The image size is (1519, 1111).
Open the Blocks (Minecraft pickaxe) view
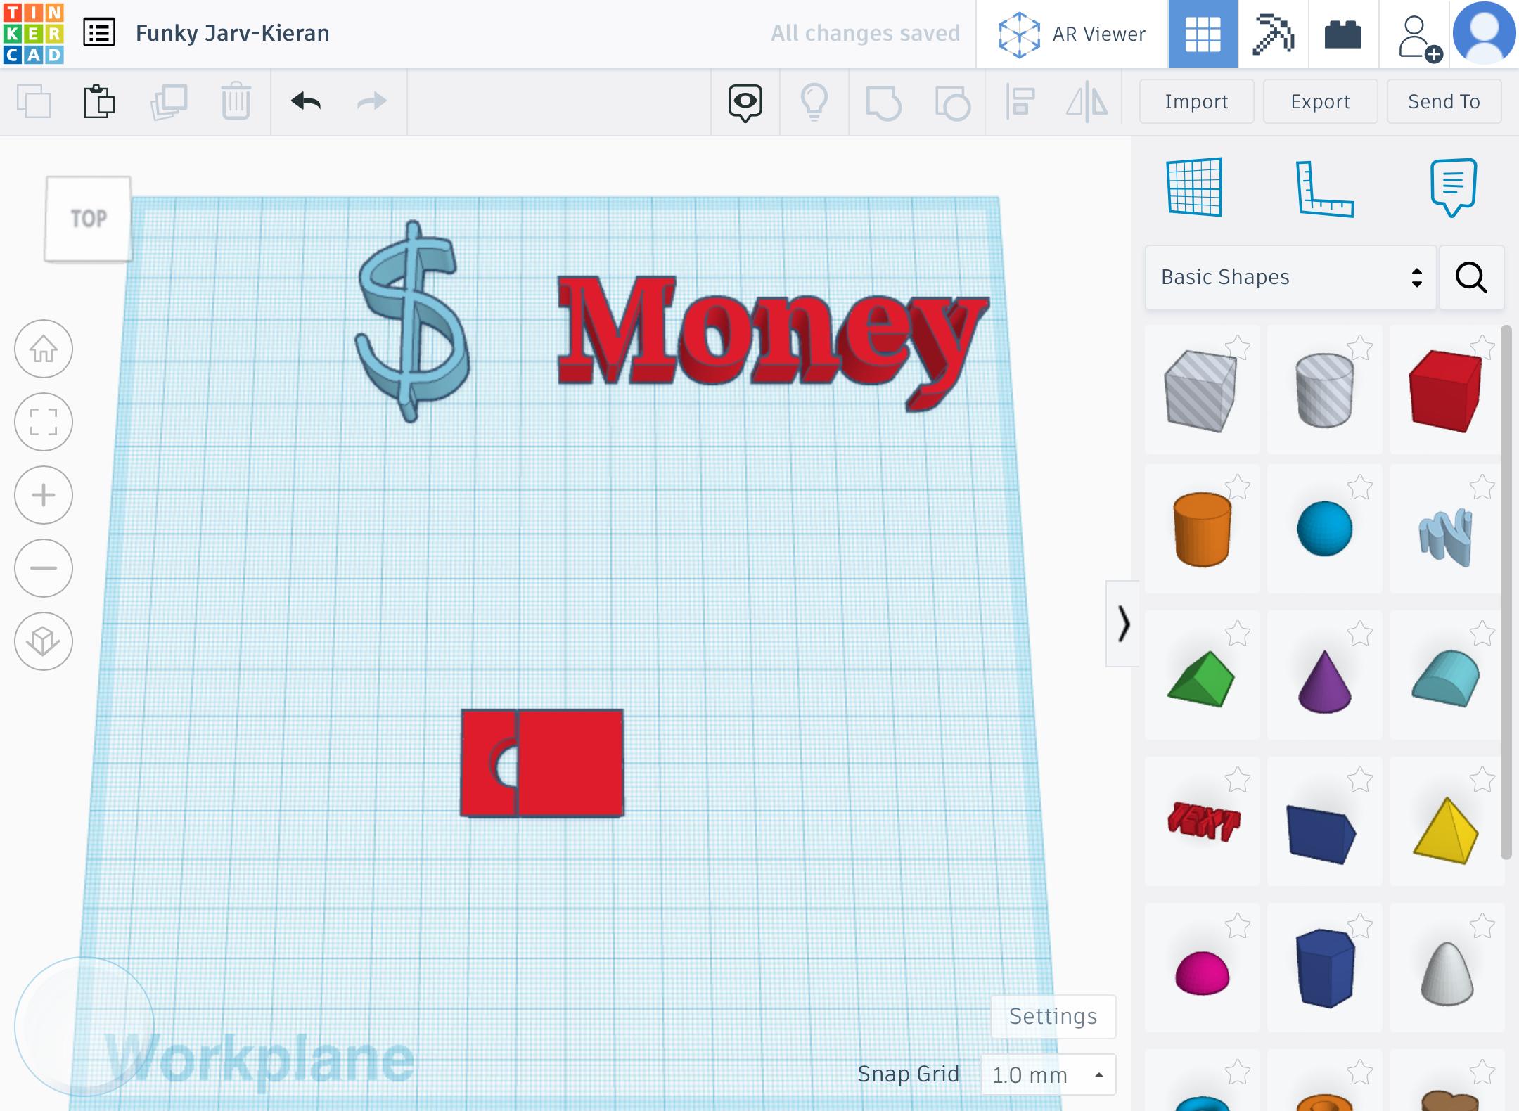tap(1273, 34)
